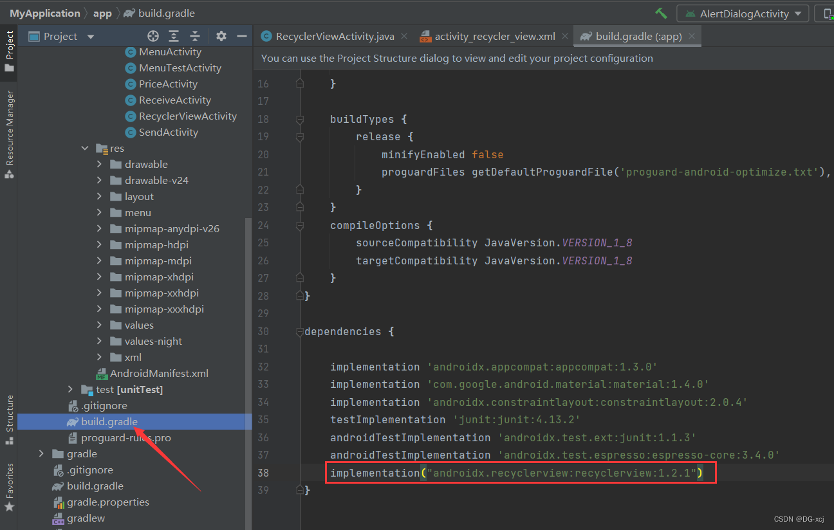Open gradlew file
The height and width of the screenshot is (530, 834).
[79, 518]
